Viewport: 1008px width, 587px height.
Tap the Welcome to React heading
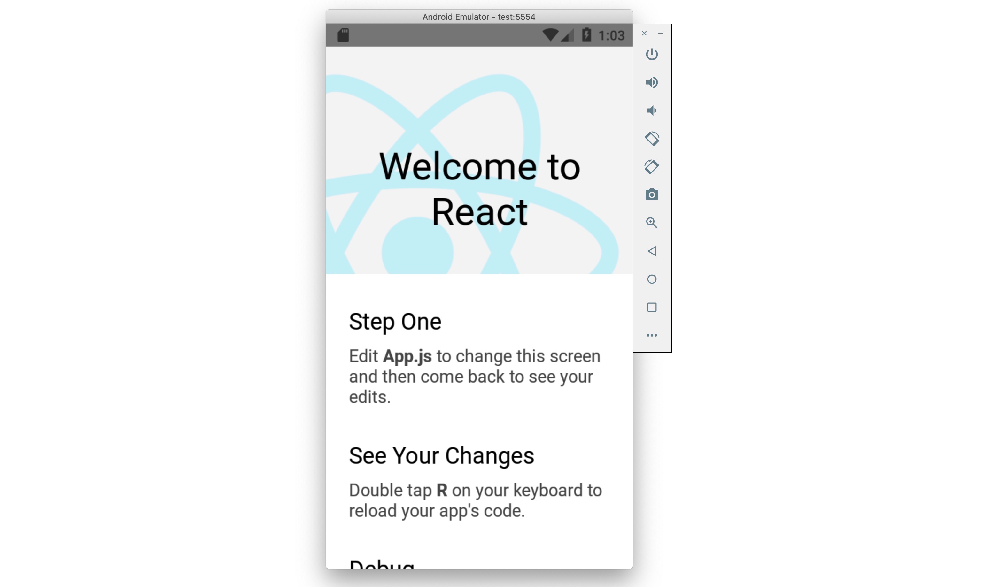tap(479, 189)
